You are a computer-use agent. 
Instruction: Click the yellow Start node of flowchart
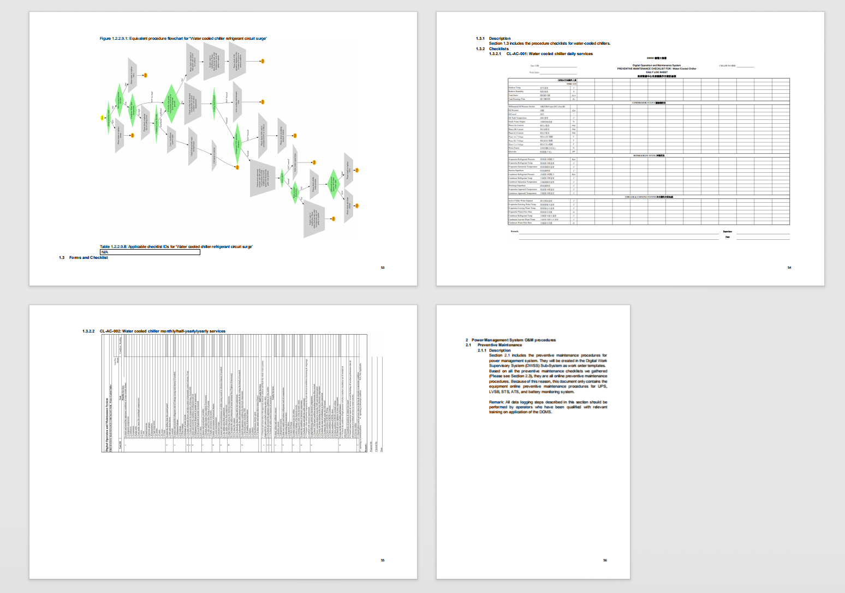click(x=102, y=118)
